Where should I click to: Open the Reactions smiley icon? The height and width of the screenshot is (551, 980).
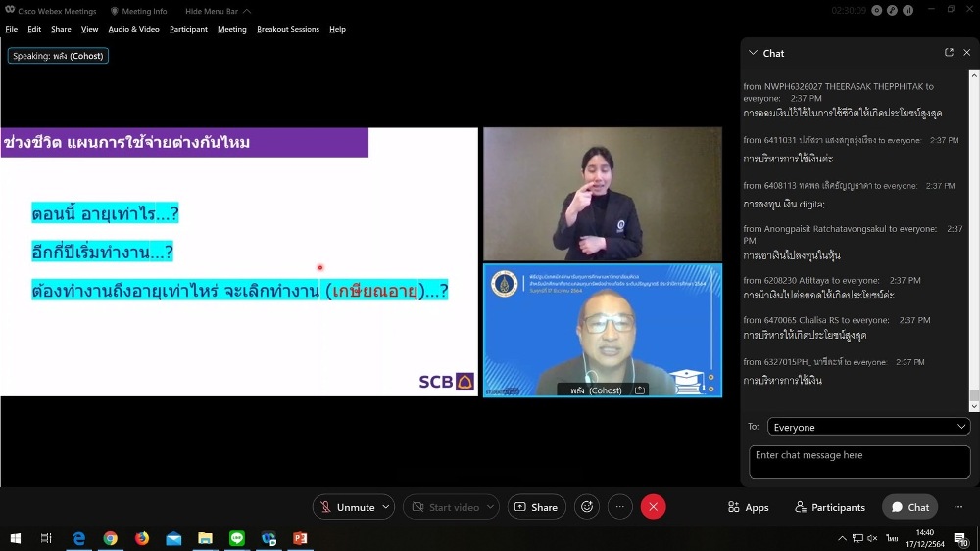[x=587, y=507]
